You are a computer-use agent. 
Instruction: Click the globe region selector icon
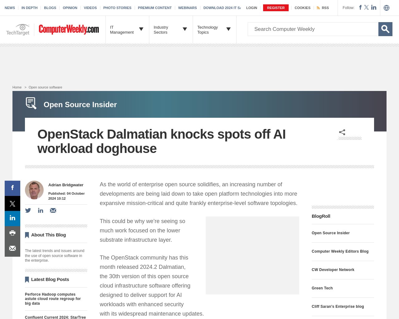coord(387,8)
